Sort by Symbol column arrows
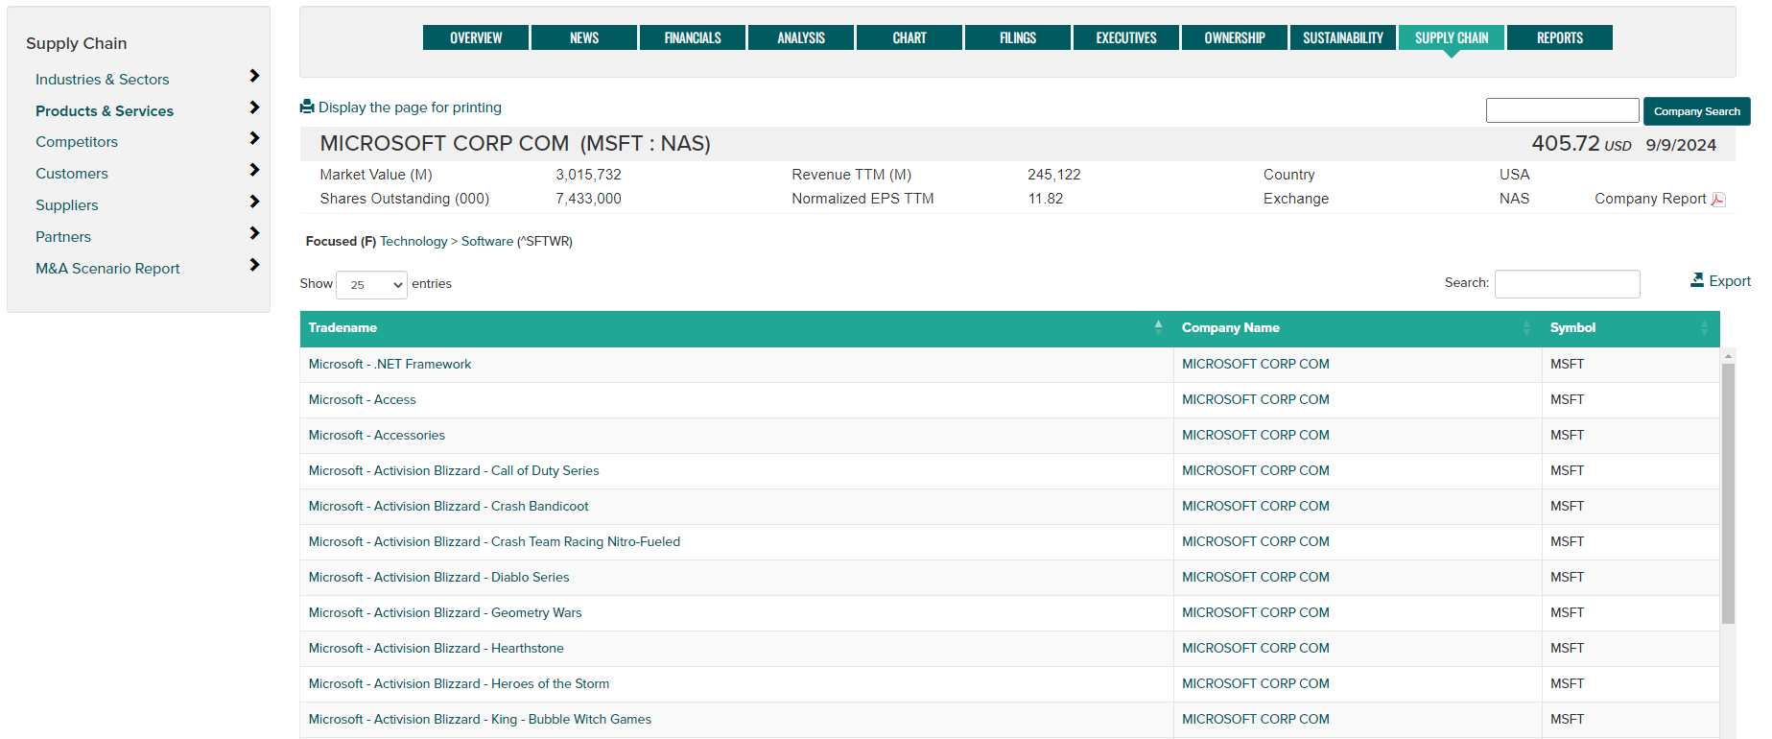This screenshot has height=739, width=1772. (1704, 328)
